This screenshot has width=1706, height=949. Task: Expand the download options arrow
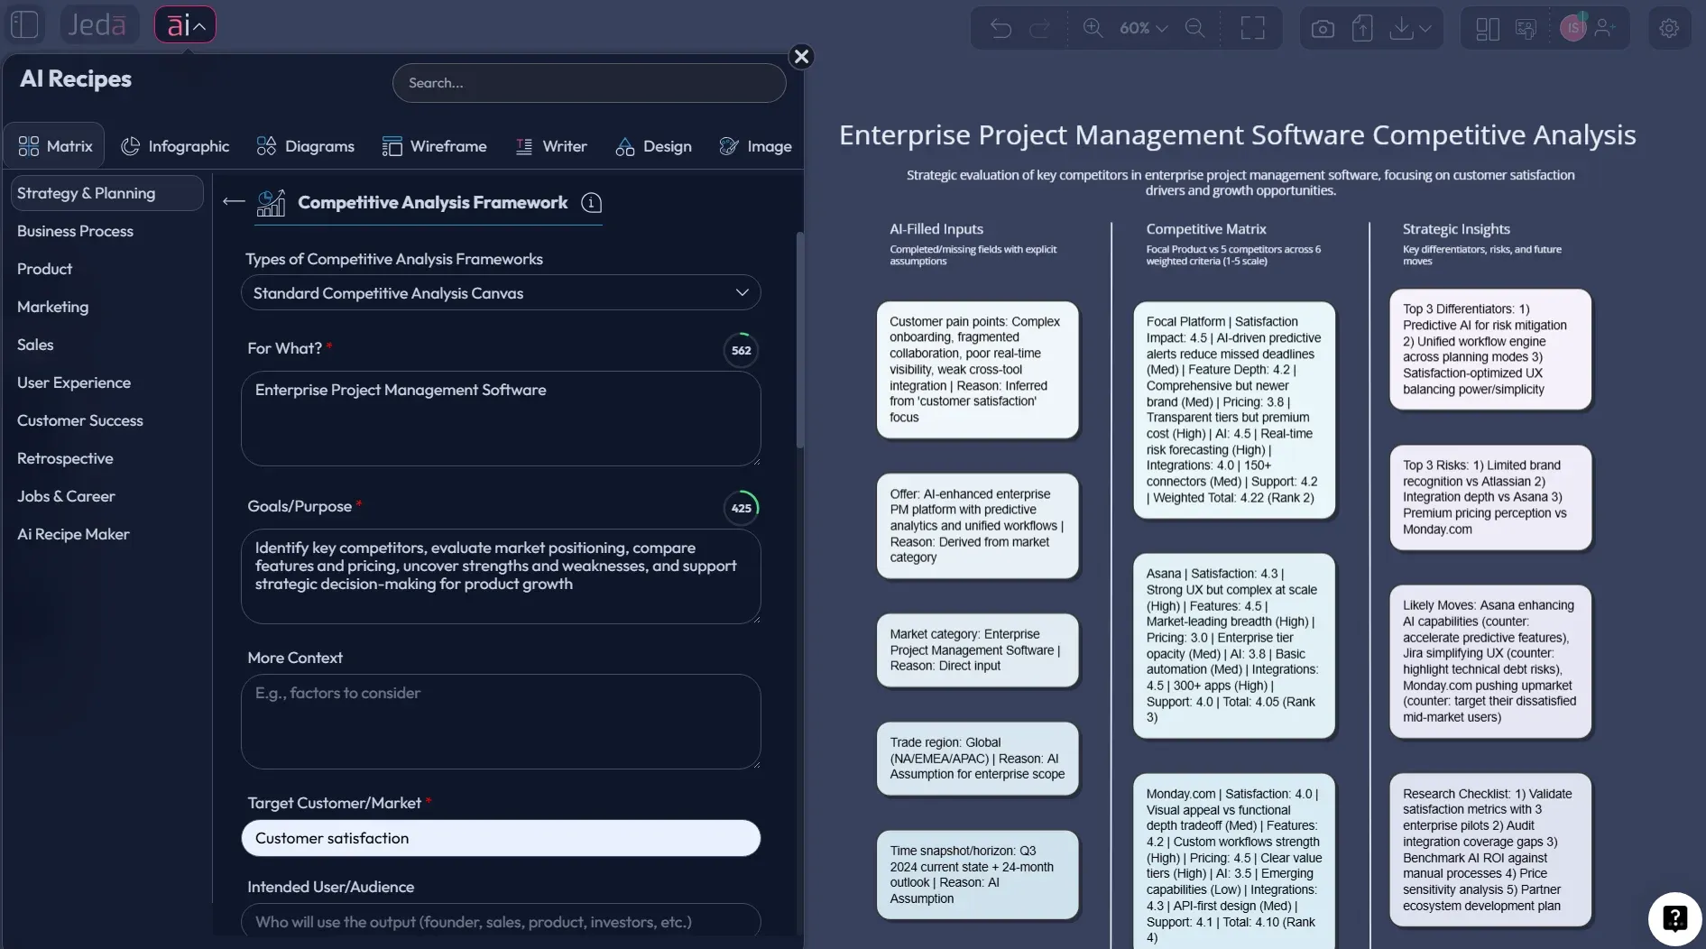coord(1425,29)
